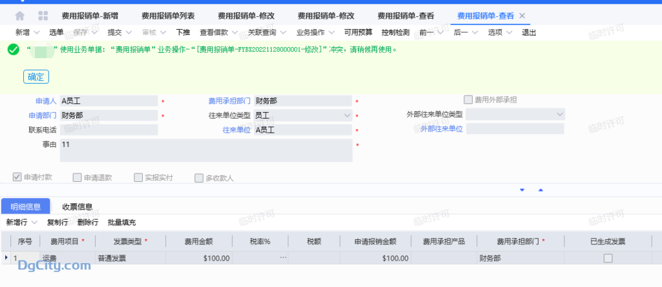Click the 申请人 link label
The height and width of the screenshot is (287, 662).
click(x=45, y=101)
